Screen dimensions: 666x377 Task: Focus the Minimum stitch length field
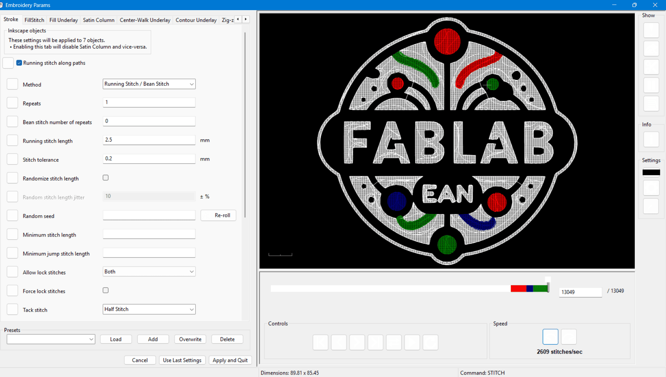coord(149,234)
